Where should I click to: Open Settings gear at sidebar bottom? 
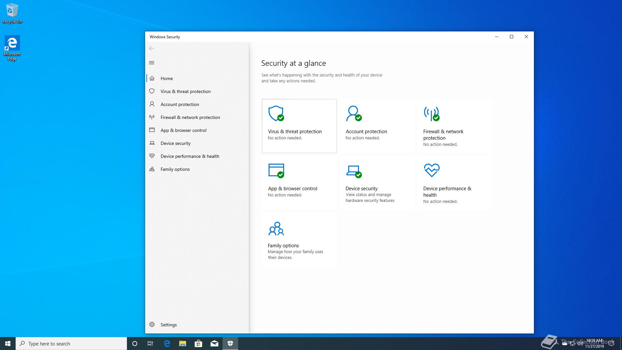pyautogui.click(x=197, y=325)
